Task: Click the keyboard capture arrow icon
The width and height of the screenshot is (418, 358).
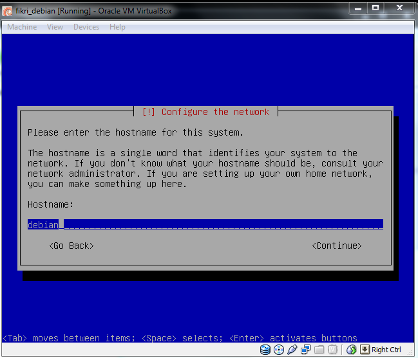Action: (365, 350)
